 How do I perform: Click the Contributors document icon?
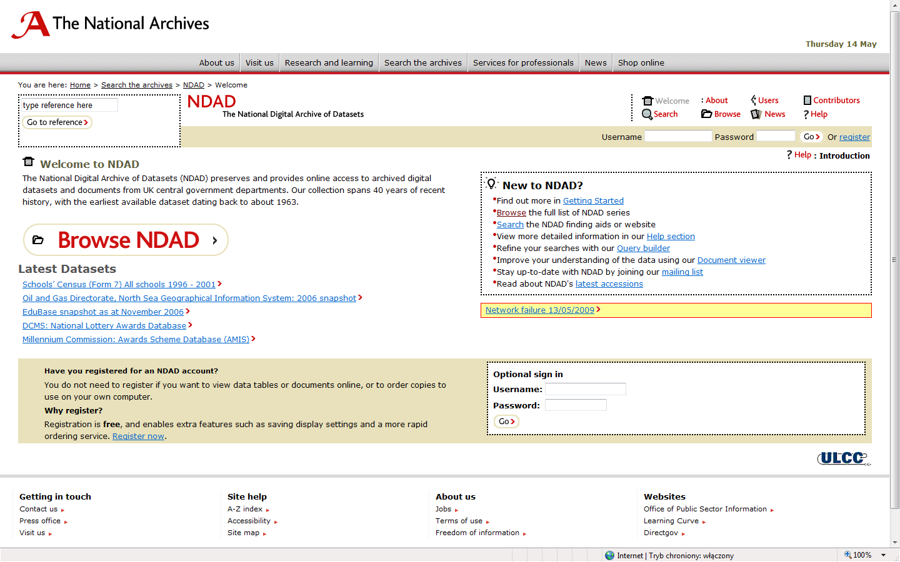pyautogui.click(x=807, y=100)
